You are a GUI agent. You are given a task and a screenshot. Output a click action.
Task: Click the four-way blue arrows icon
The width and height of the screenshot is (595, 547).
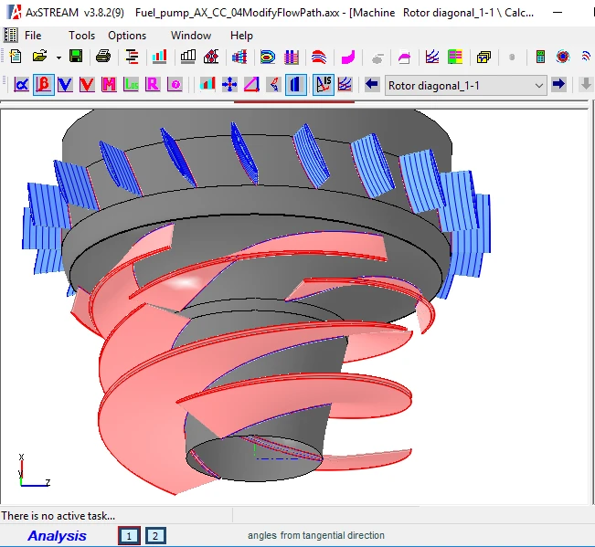point(229,85)
